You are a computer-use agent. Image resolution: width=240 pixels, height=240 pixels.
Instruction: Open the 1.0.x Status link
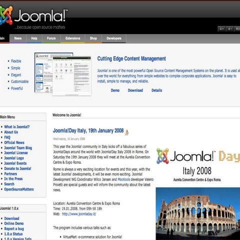(13, 234)
